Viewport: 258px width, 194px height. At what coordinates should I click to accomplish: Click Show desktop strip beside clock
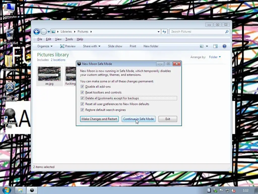(x=256, y=190)
